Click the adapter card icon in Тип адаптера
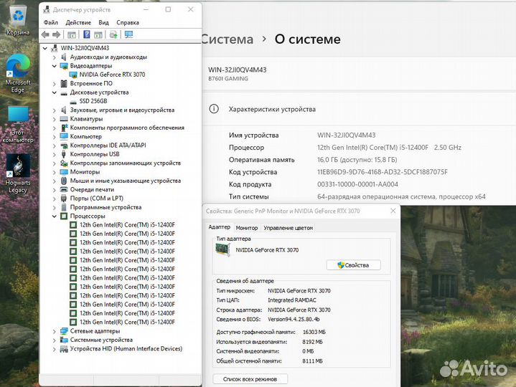Image resolution: width=516 pixels, height=387 pixels. 222,249
